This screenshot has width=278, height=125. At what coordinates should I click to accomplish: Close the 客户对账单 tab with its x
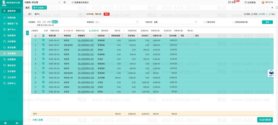pos(45,8)
